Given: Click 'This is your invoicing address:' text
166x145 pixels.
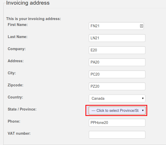Looking at the screenshot, I should [33, 19].
